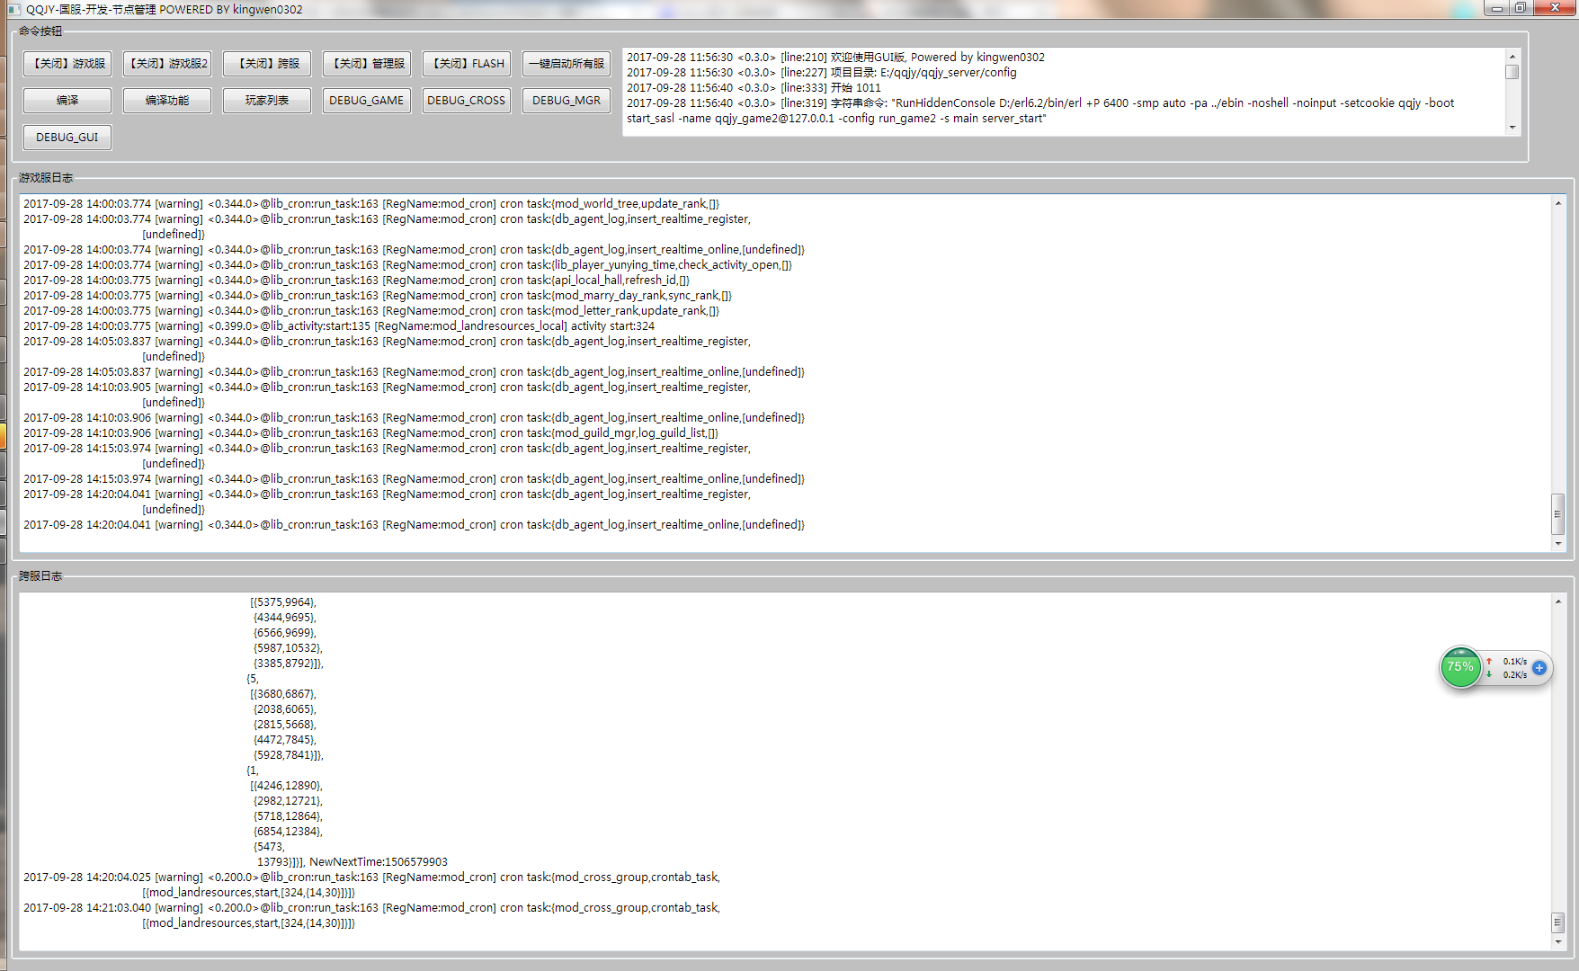Screen dimensions: 1579x971
Task: Open the 玩家列表 player list
Action: [267, 101]
